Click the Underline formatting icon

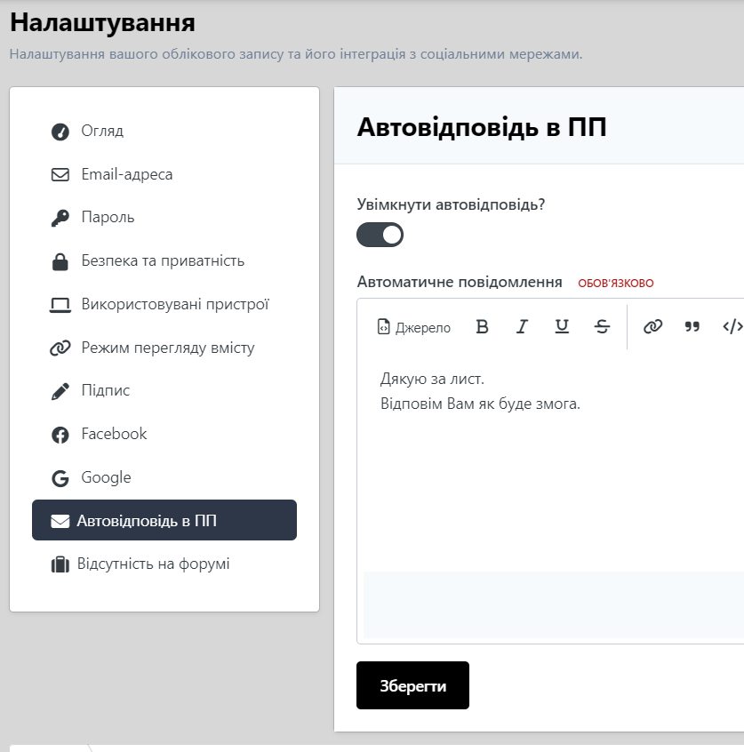(562, 327)
